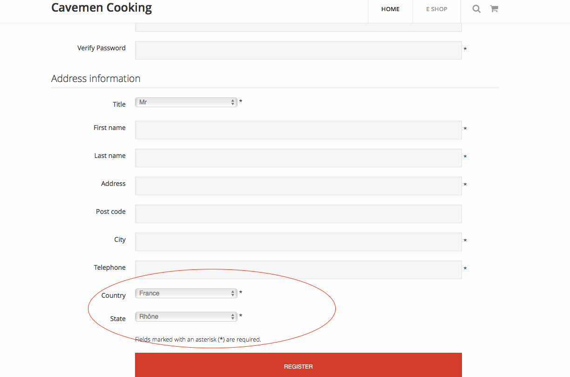
Task: Open the State dropdown showing Rhône
Action: (186, 316)
